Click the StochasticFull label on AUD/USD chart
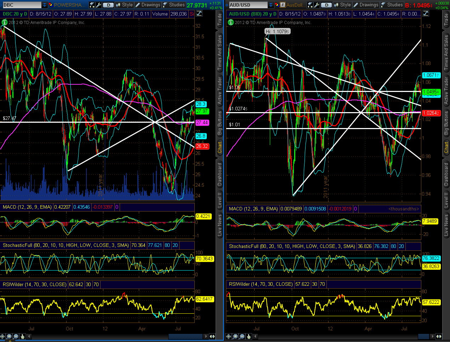The width and height of the screenshot is (450, 342). coord(292,246)
